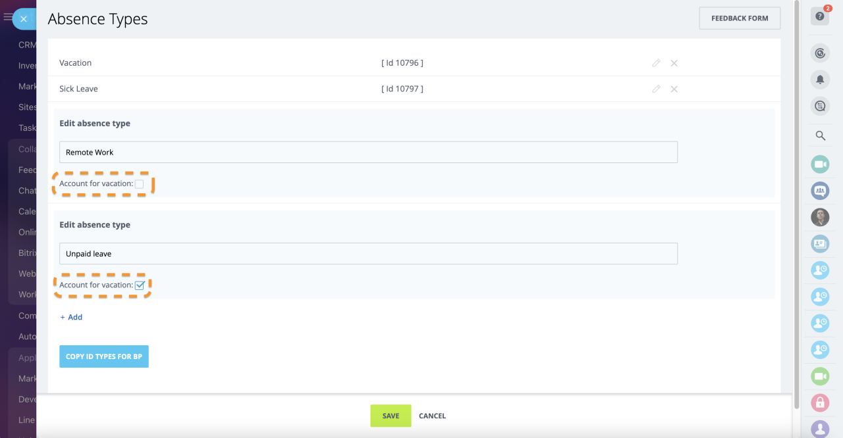
Task: Uncheck Account for vacation for Unpaid leave
Action: click(139, 285)
